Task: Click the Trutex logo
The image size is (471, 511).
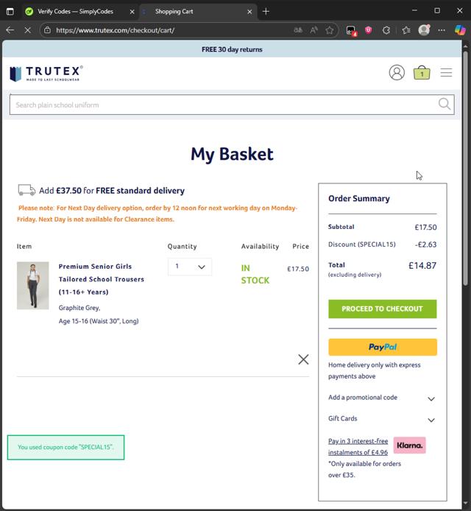Action: [46, 74]
